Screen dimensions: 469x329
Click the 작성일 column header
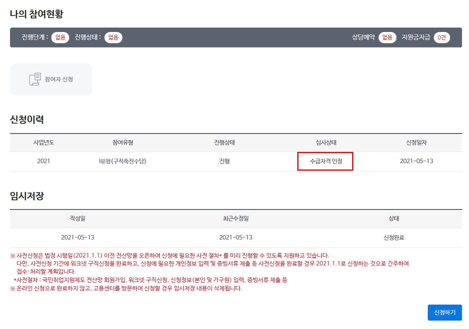click(78, 218)
